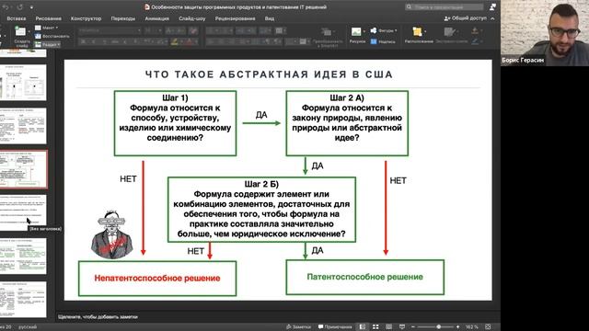Open the Рецензирование tab
The image size is (589, 331).
(x=235, y=18)
